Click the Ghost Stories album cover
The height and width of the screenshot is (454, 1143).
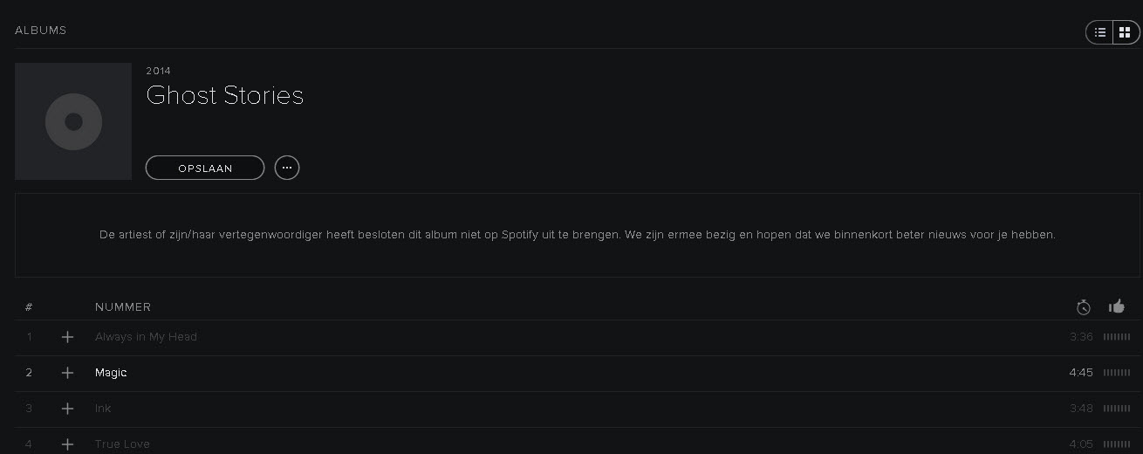[x=73, y=121]
